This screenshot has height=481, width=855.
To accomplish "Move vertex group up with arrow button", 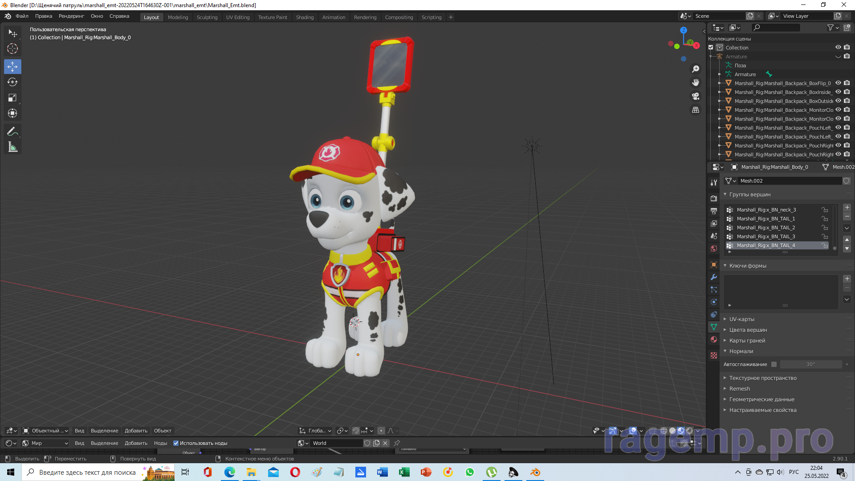I will [847, 240].
